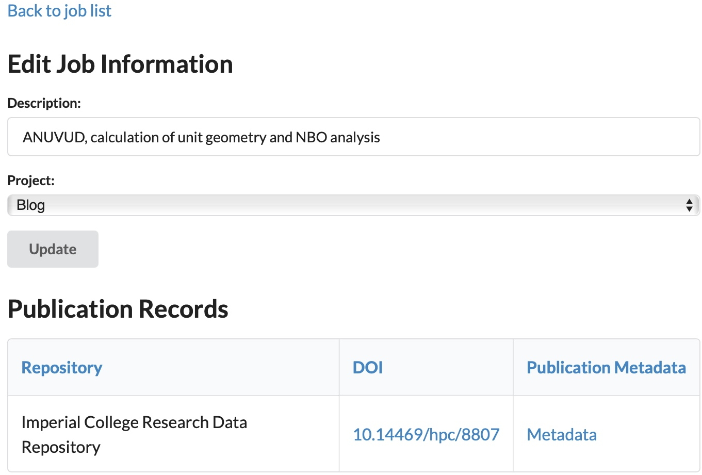Select the Imperial College Research Data Repository cell
702x475 pixels.
click(x=134, y=434)
